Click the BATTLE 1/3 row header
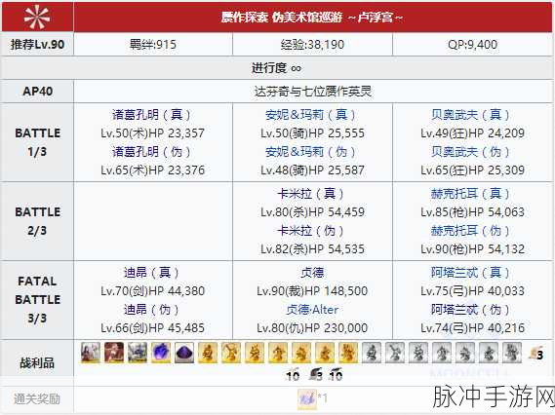Screen dimensions: 555x415 37,142
